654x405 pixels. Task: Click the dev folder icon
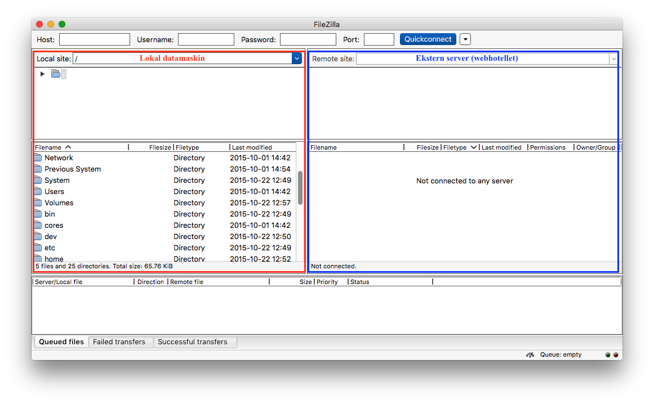click(38, 237)
